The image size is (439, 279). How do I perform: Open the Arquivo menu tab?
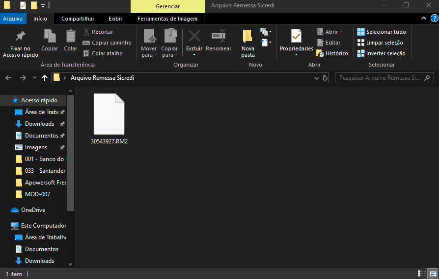[x=13, y=19]
